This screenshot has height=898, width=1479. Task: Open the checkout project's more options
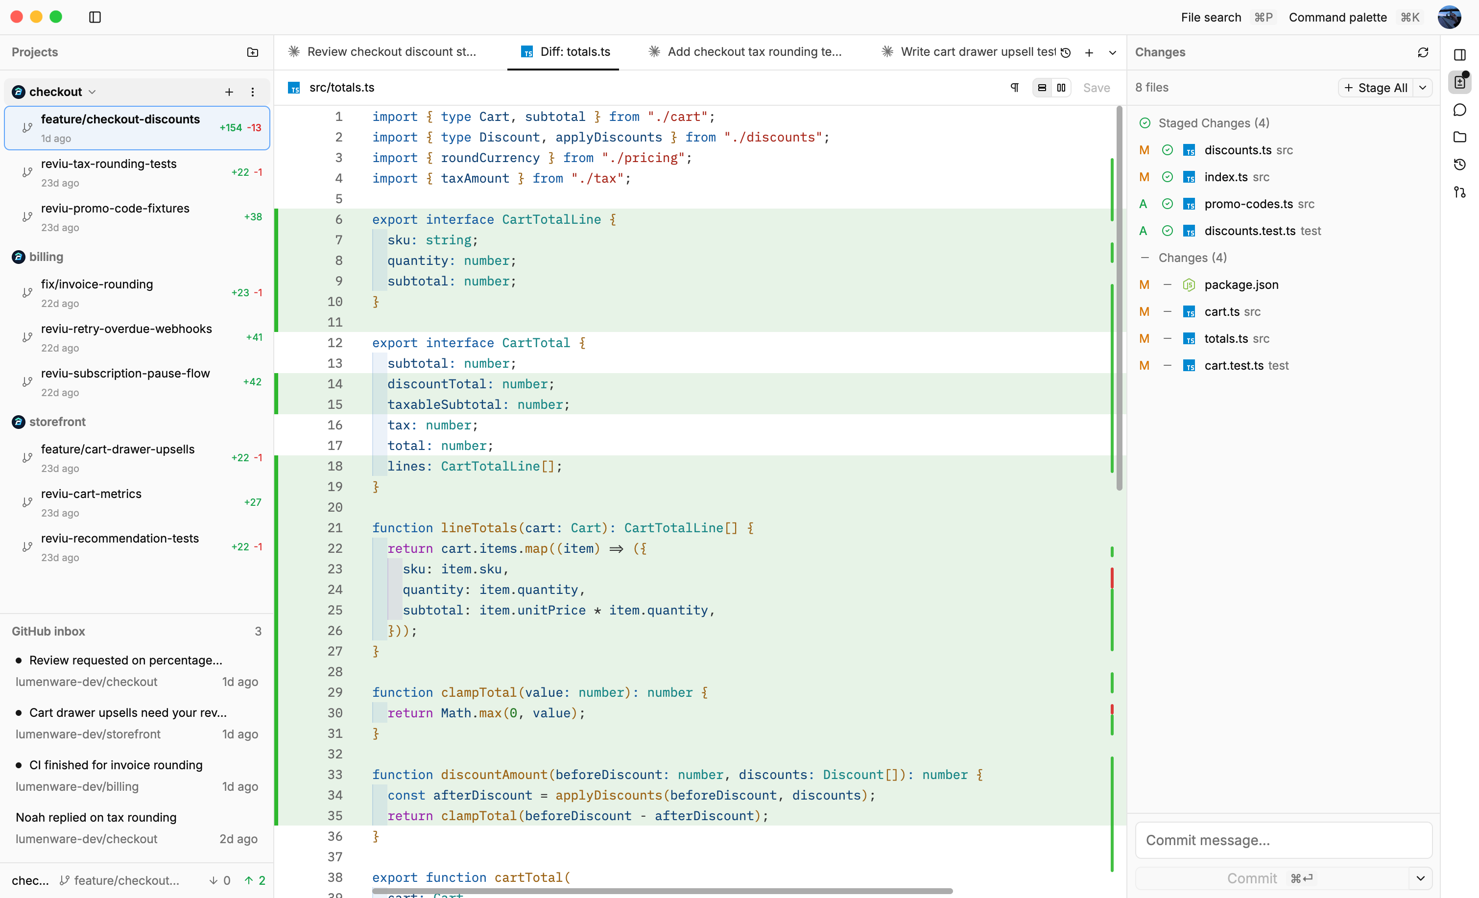pos(253,92)
